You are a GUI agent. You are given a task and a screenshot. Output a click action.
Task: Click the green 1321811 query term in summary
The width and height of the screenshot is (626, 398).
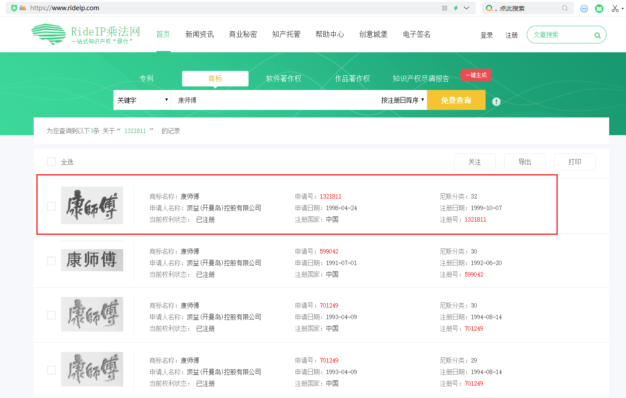click(135, 131)
